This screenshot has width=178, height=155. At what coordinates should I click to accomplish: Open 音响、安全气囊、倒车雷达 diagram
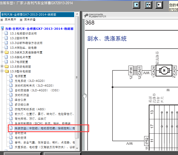pyautogui.click(x=45, y=143)
